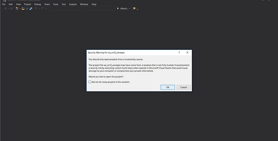
Task: Expand the New Project dropdown arrow
Action: 20,8
